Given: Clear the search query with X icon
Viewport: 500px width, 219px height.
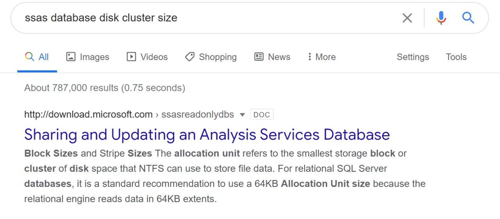Looking at the screenshot, I should point(407,18).
